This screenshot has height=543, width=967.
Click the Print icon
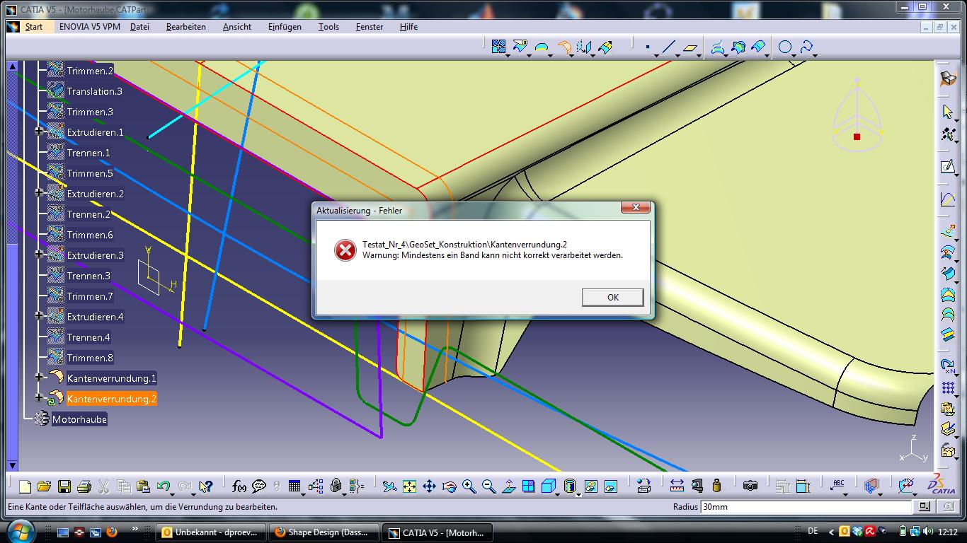tap(84, 486)
